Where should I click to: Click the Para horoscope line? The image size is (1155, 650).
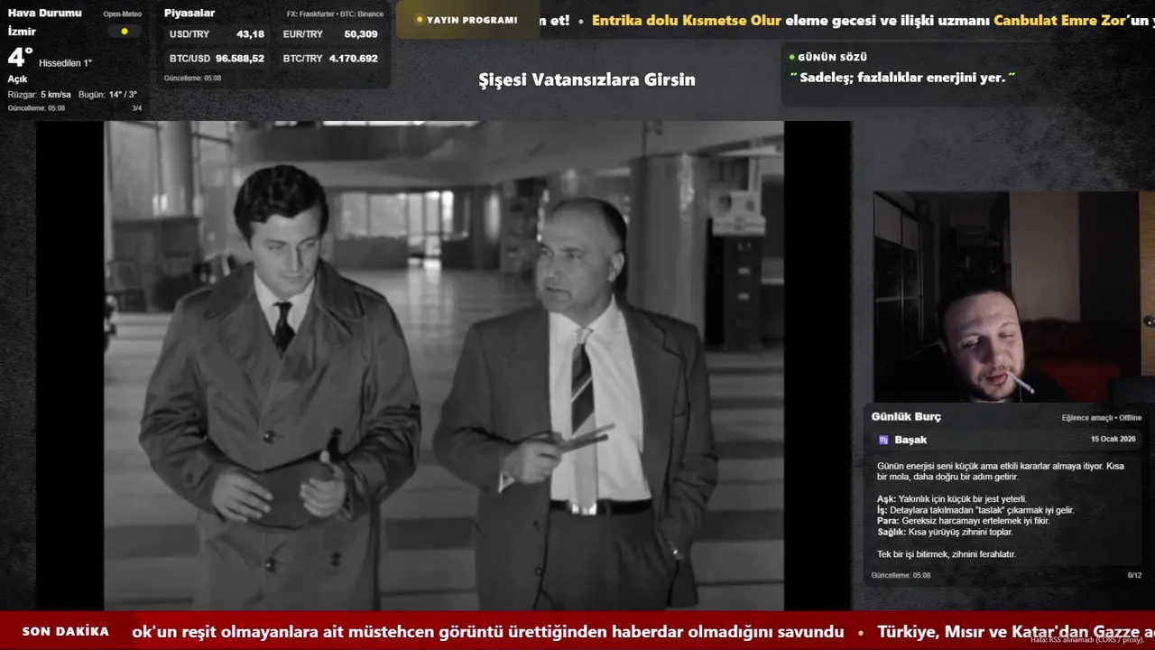(x=963, y=521)
